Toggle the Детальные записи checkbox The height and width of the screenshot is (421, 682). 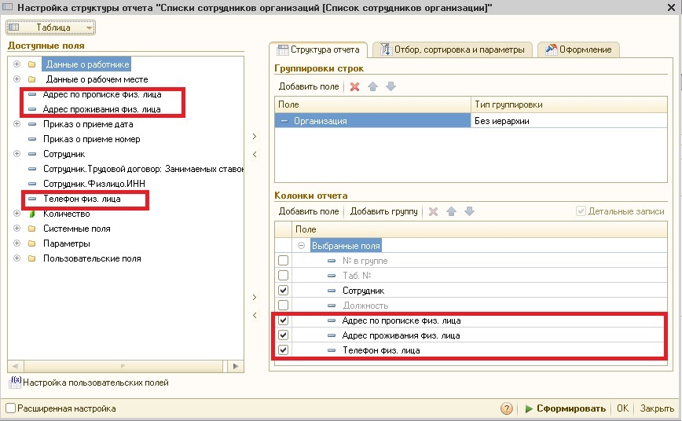pos(581,211)
